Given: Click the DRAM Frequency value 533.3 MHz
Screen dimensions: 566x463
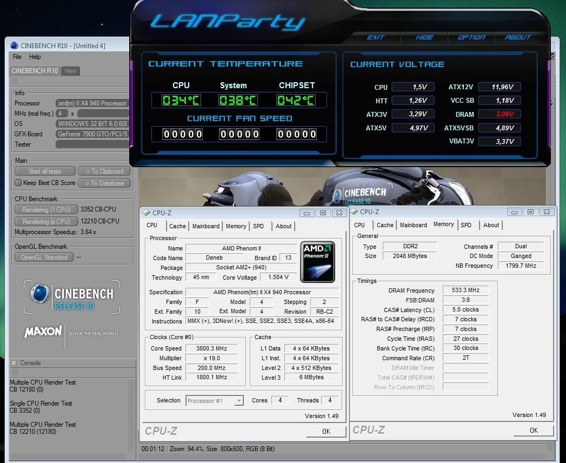Looking at the screenshot, I should point(465,290).
